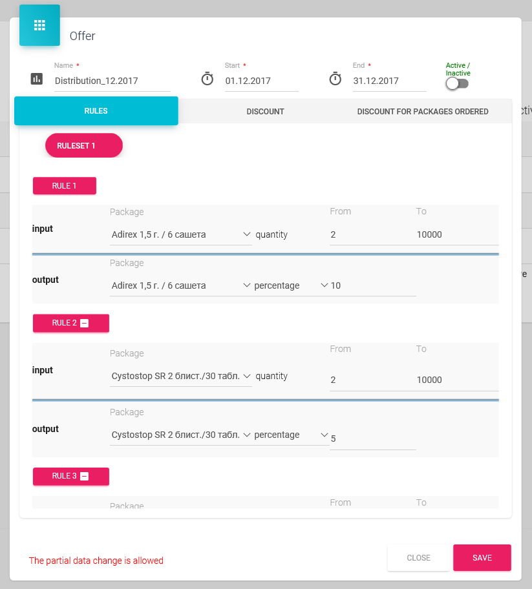Click the Name field containing Distribution_12.2017
Viewport: 532px width, 589px height.
point(112,81)
